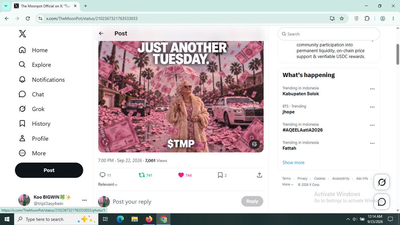
Task: Open History in the sidebar
Action: click(x=35, y=124)
